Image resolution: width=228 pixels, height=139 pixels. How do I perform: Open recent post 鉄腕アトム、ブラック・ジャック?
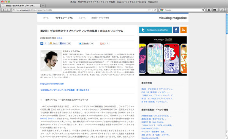(158, 95)
